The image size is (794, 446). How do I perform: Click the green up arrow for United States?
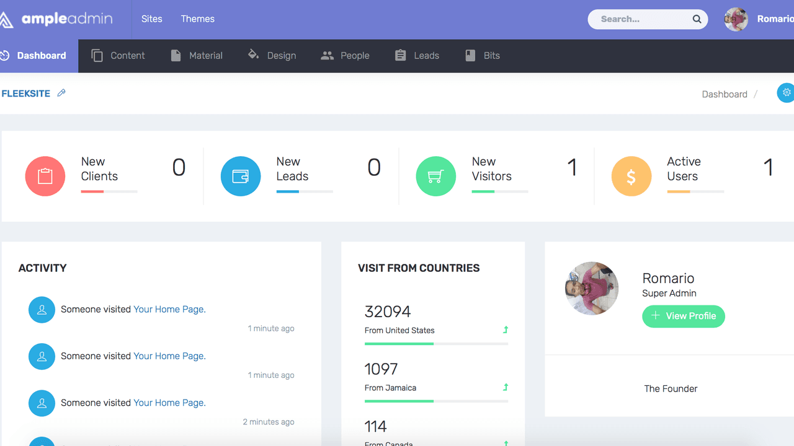(506, 330)
